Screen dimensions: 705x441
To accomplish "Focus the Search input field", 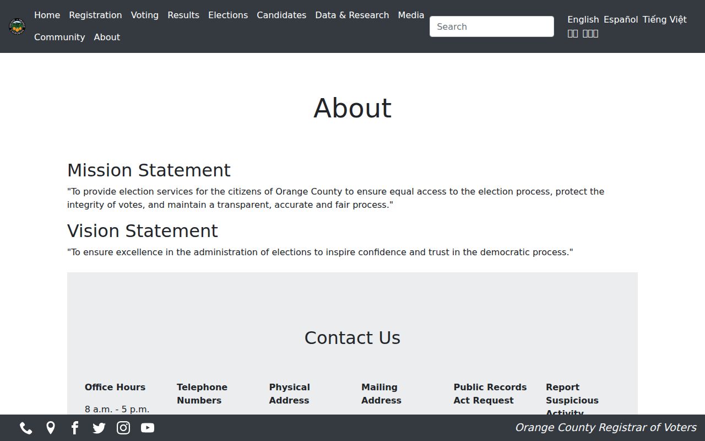I will (492, 26).
